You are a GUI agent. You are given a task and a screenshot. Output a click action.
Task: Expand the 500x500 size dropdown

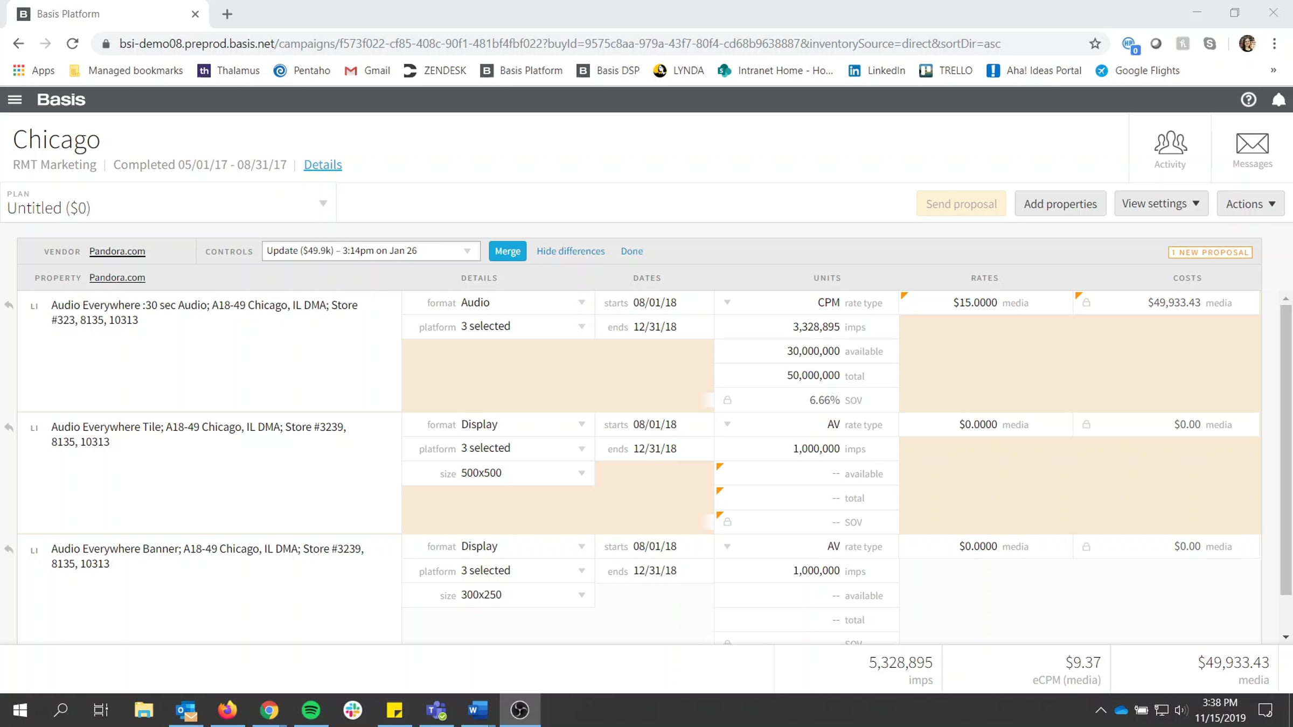tap(581, 473)
